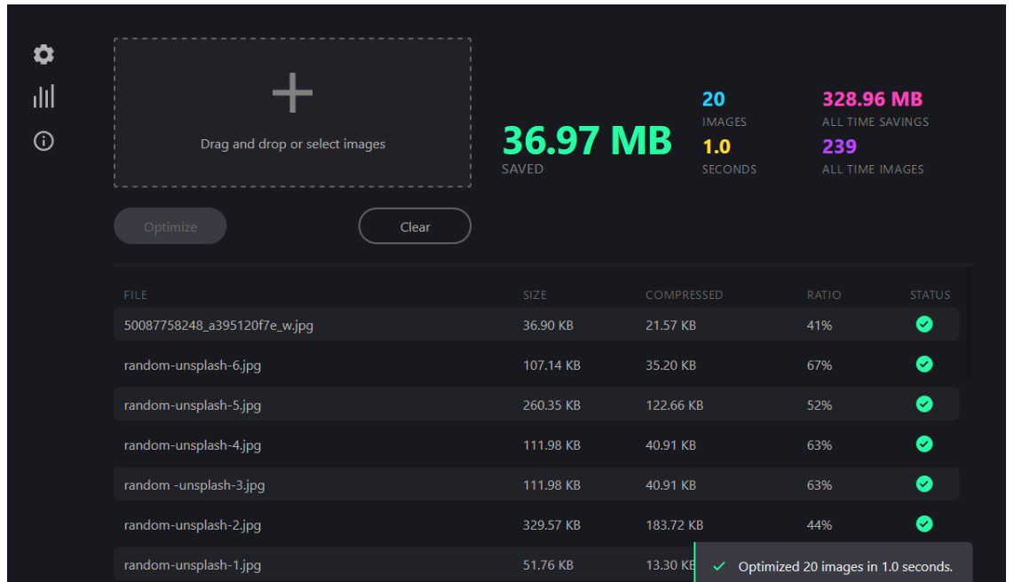1014x582 pixels.
Task: Click the 20 images count
Action: point(713,98)
